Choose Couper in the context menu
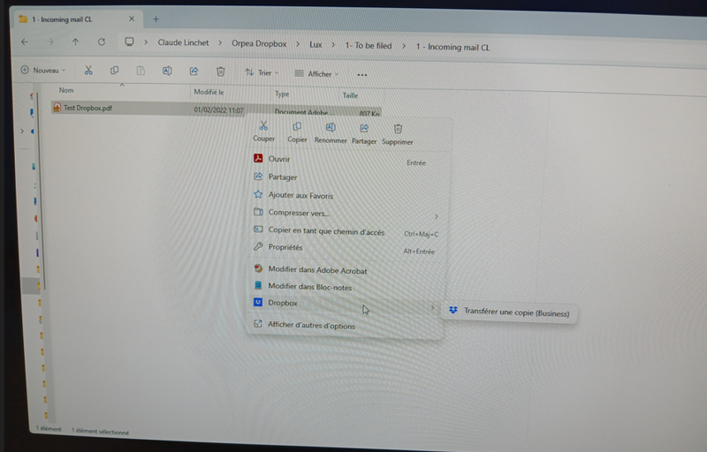Viewport: 707px width, 452px height. click(x=263, y=132)
